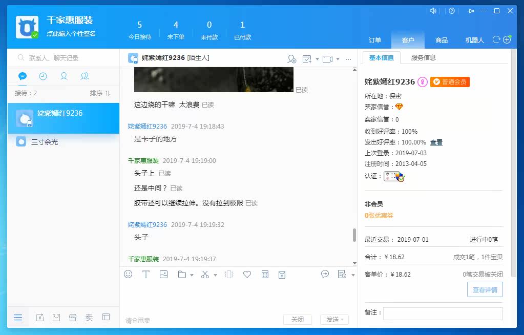
Task: Open the screenshot tool dropdown arrow
Action: (x=215, y=275)
